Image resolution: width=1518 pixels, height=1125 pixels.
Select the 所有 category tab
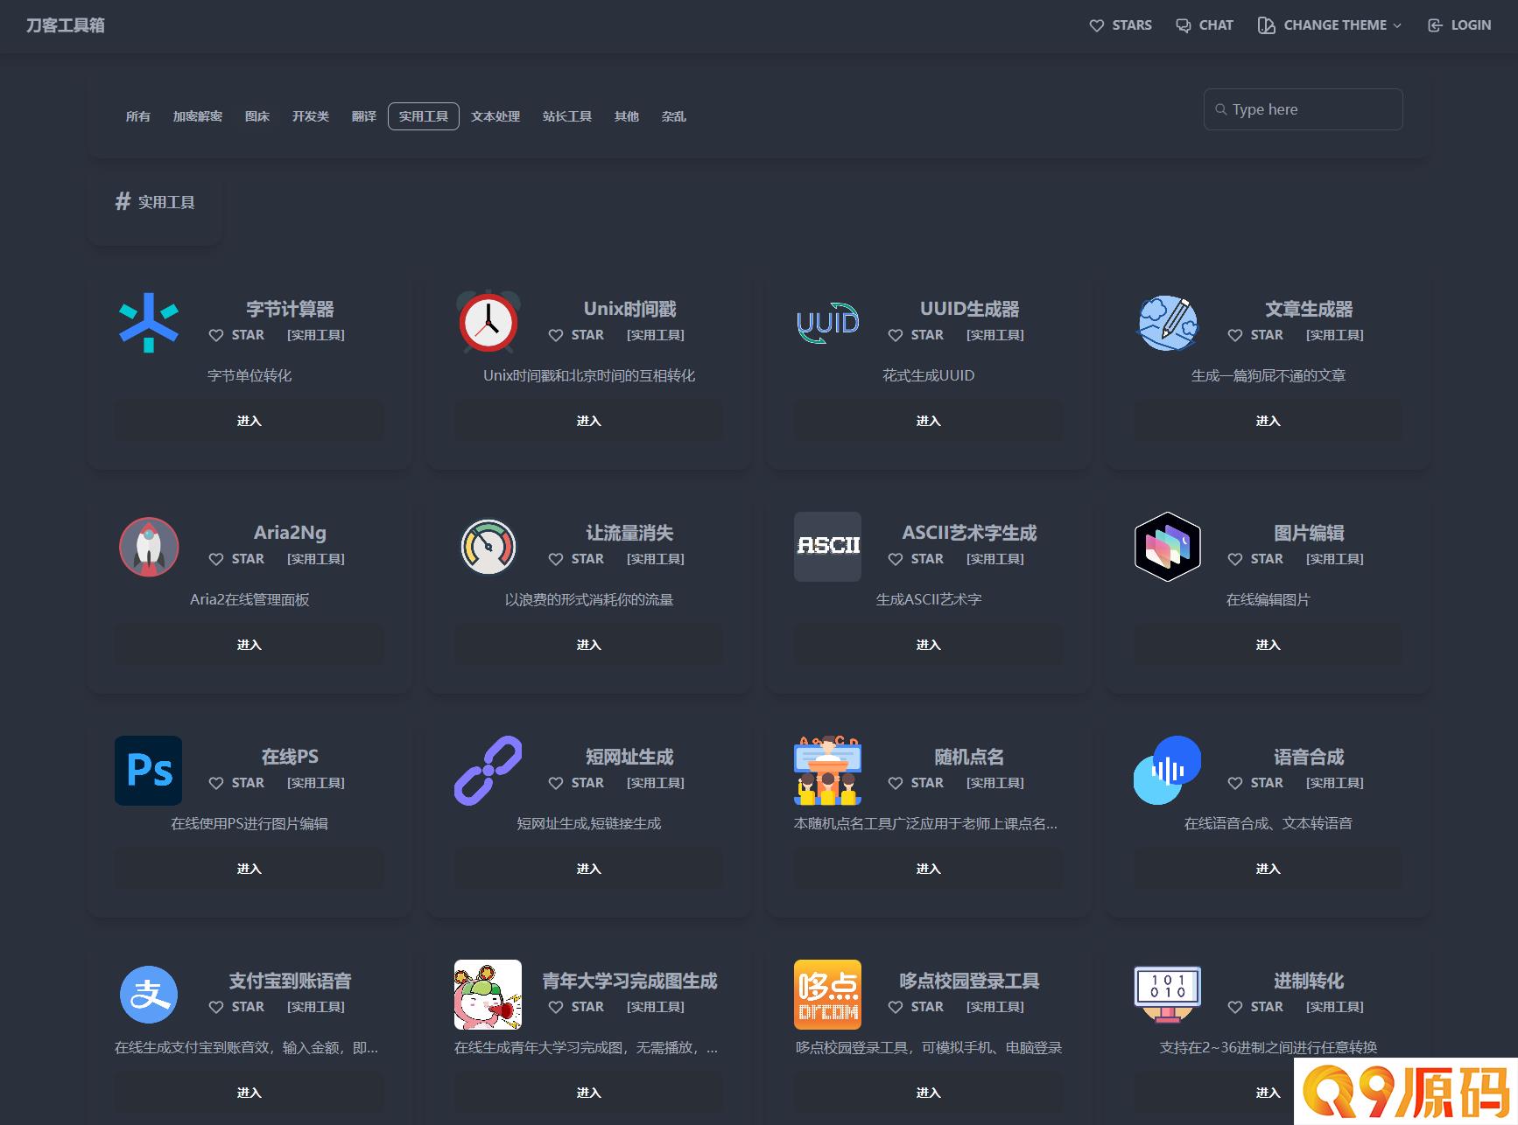coord(138,116)
